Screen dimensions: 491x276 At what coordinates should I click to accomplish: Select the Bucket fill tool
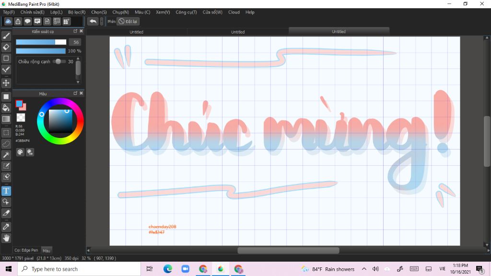click(x=6, y=108)
